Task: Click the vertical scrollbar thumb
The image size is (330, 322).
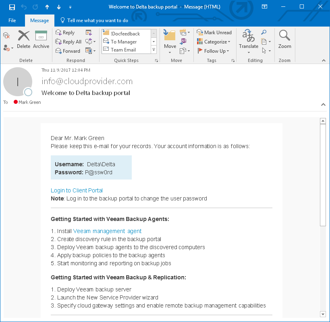Action: pyautogui.click(x=323, y=175)
